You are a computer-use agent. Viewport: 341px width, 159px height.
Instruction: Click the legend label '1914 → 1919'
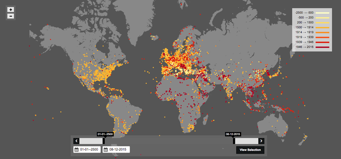tap(304, 33)
